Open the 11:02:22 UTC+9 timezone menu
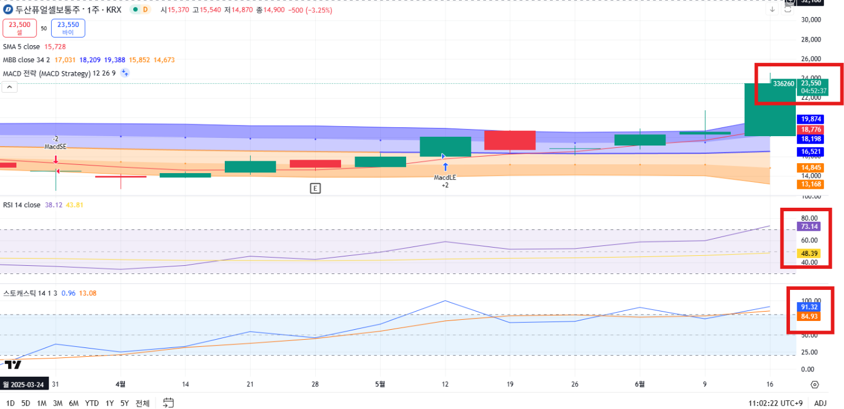 (775, 403)
